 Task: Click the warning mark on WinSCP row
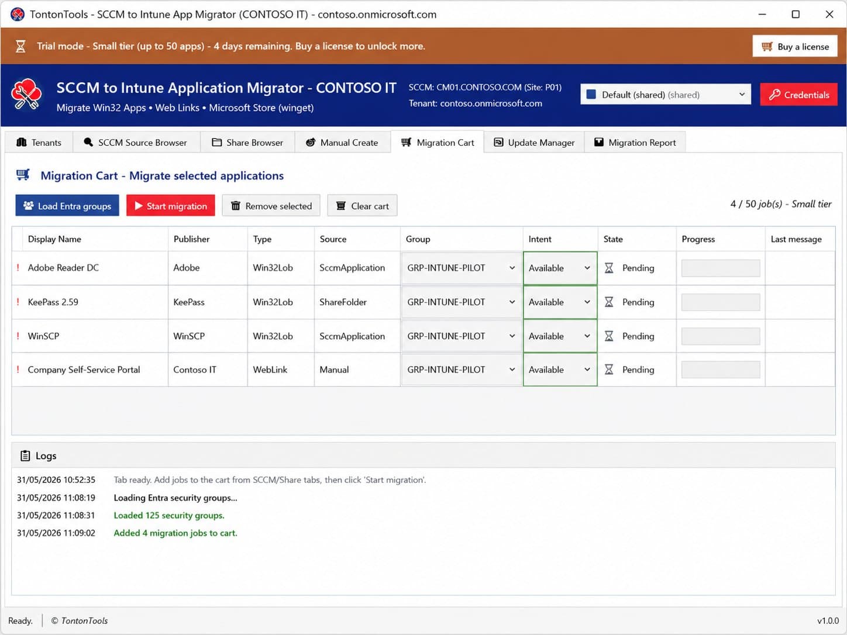click(18, 336)
